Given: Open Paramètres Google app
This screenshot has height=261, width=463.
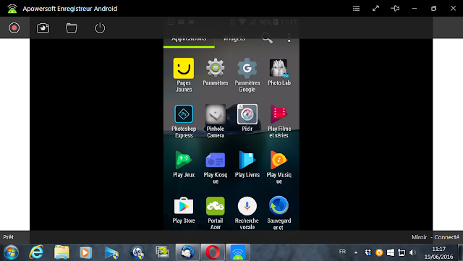Looking at the screenshot, I should coord(247,75).
